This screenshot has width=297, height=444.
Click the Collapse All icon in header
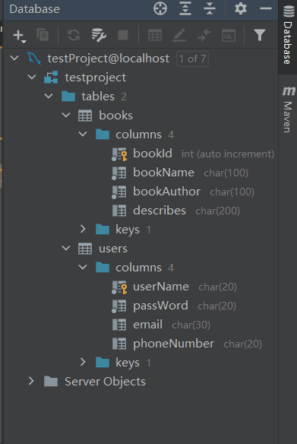(210, 8)
